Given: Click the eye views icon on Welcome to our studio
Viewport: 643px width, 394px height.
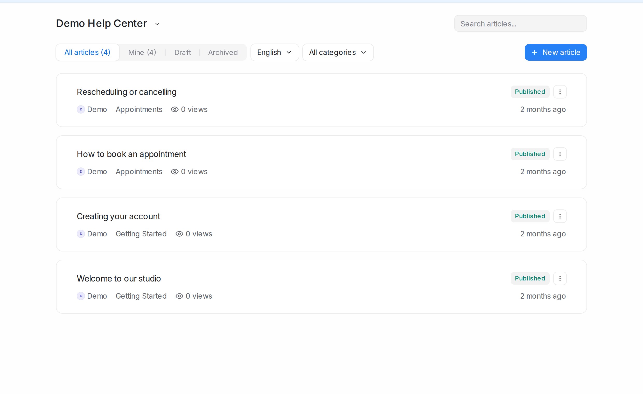Looking at the screenshot, I should tap(179, 296).
